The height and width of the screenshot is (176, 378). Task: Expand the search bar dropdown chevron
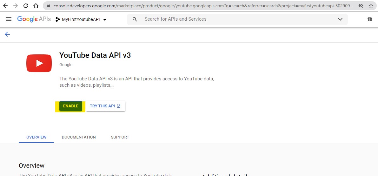click(x=340, y=19)
